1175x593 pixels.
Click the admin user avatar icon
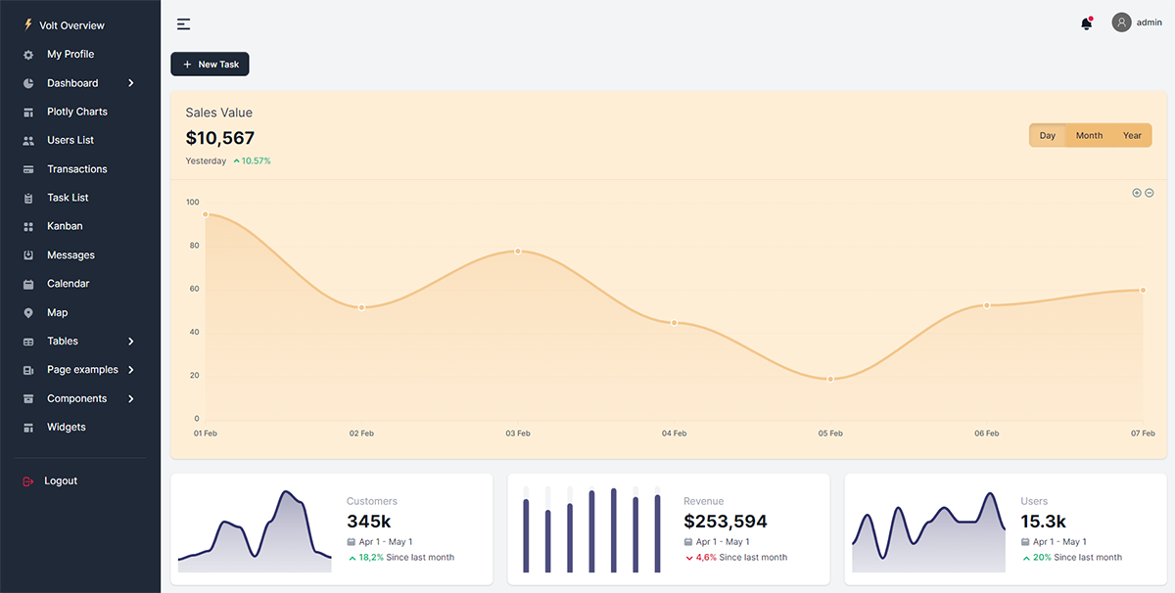[1122, 23]
